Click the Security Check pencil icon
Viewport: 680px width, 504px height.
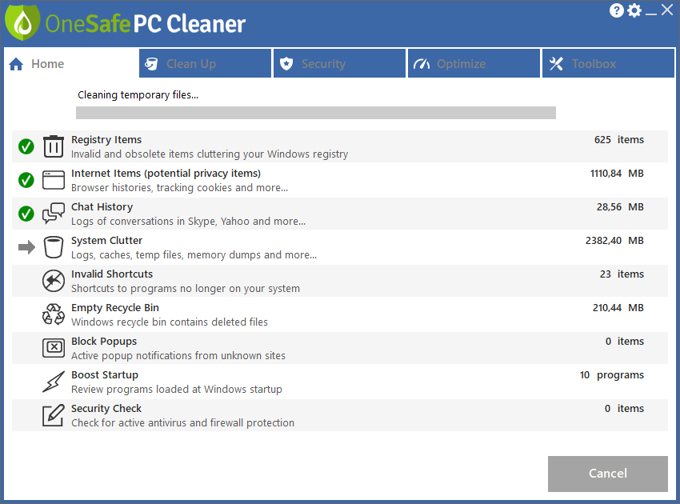click(x=54, y=415)
